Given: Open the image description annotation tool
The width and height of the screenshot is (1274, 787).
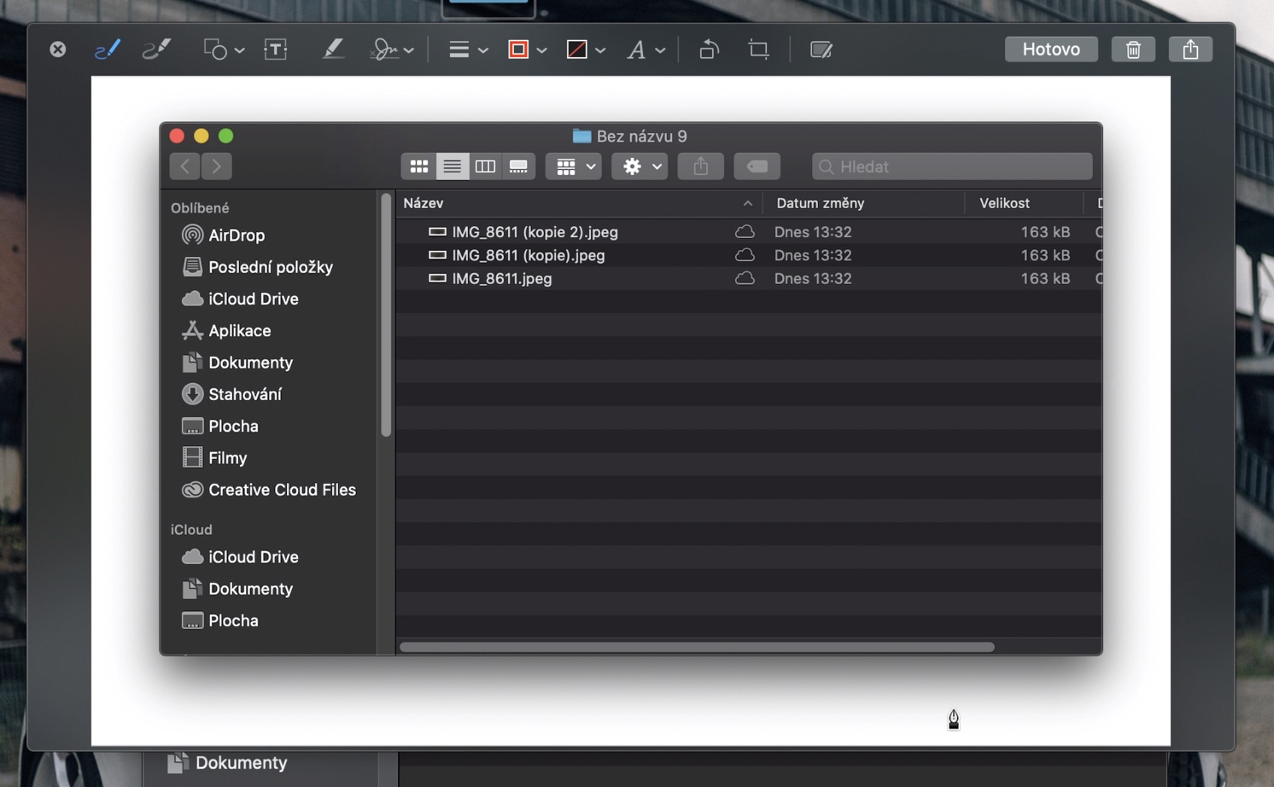Looking at the screenshot, I should 821,50.
